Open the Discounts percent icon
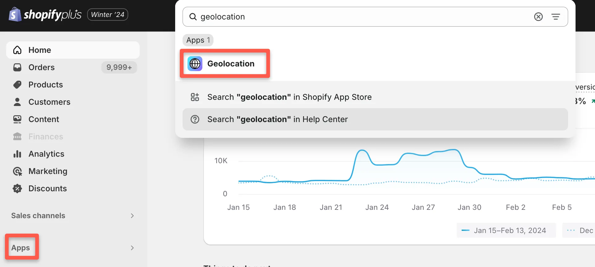Viewport: 595px width, 267px height. [17, 188]
